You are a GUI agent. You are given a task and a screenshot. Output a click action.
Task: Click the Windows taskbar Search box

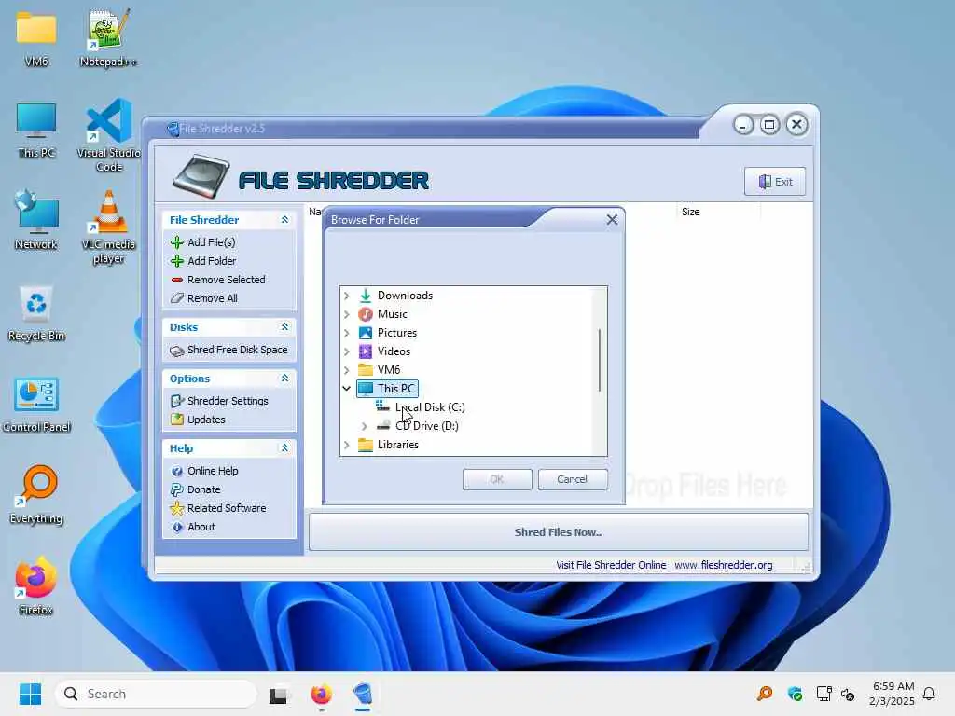156,694
